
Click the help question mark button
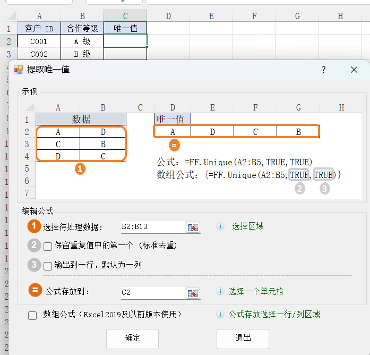(x=324, y=70)
